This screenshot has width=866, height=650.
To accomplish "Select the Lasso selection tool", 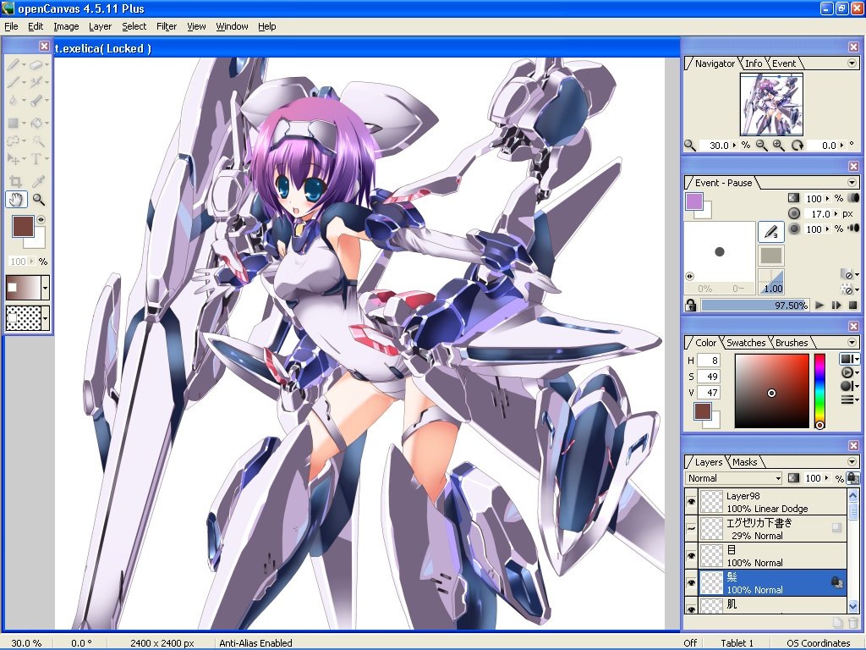I will click(14, 141).
